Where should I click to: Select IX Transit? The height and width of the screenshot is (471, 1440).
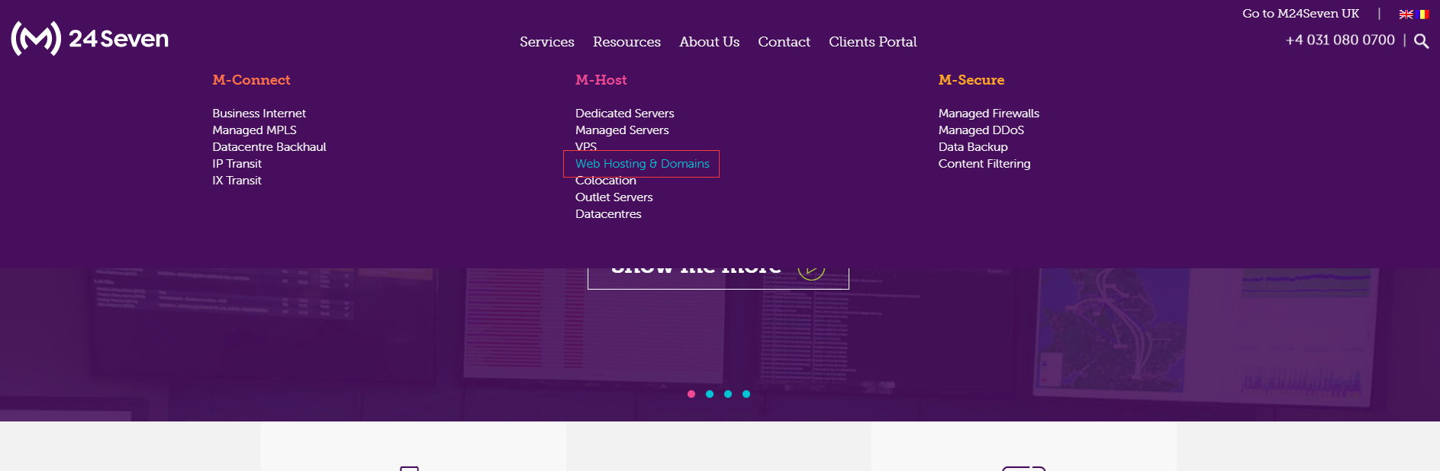pos(237,181)
